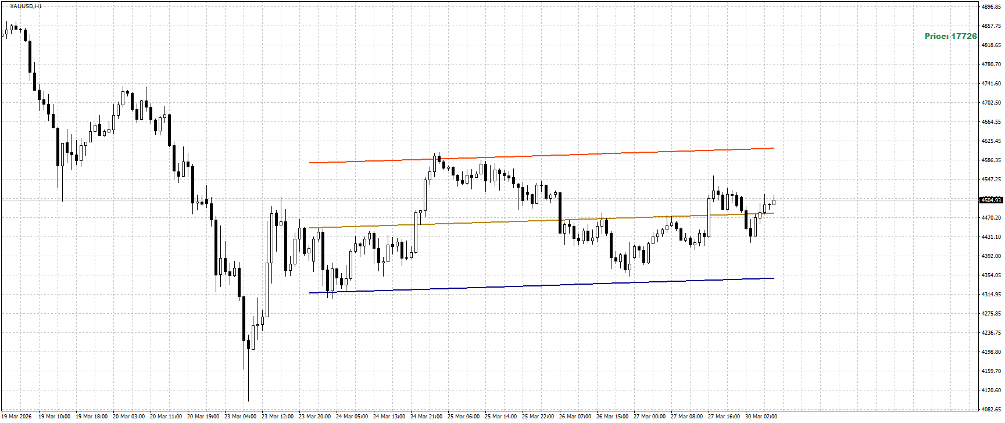Select the '27 Mar 16:00' time label
The height and width of the screenshot is (423, 1005).
pos(724,417)
